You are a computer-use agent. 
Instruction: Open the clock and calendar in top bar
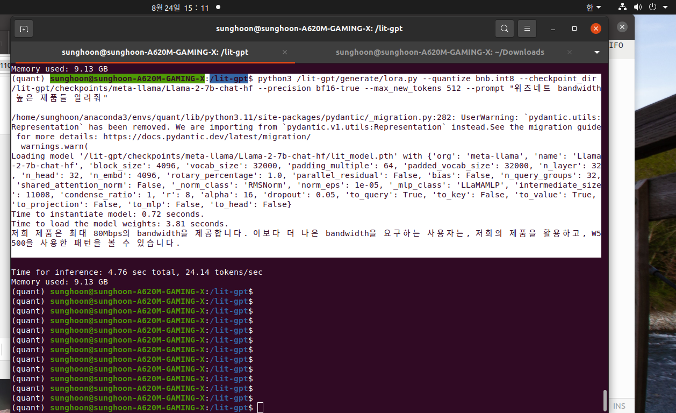coord(180,8)
